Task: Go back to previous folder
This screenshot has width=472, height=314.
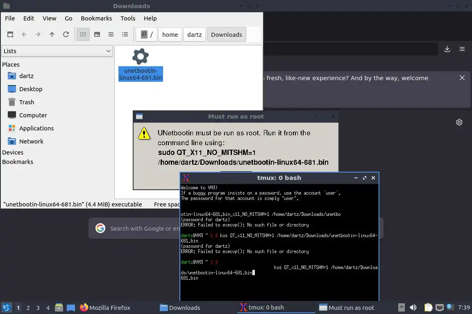Action: pos(25,35)
